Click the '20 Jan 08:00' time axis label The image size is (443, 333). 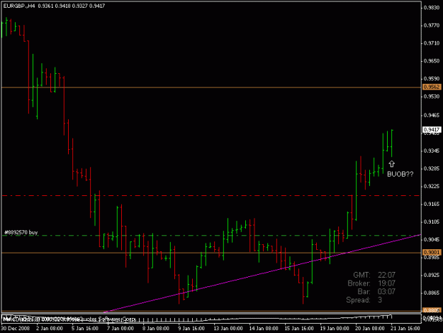tap(370, 328)
